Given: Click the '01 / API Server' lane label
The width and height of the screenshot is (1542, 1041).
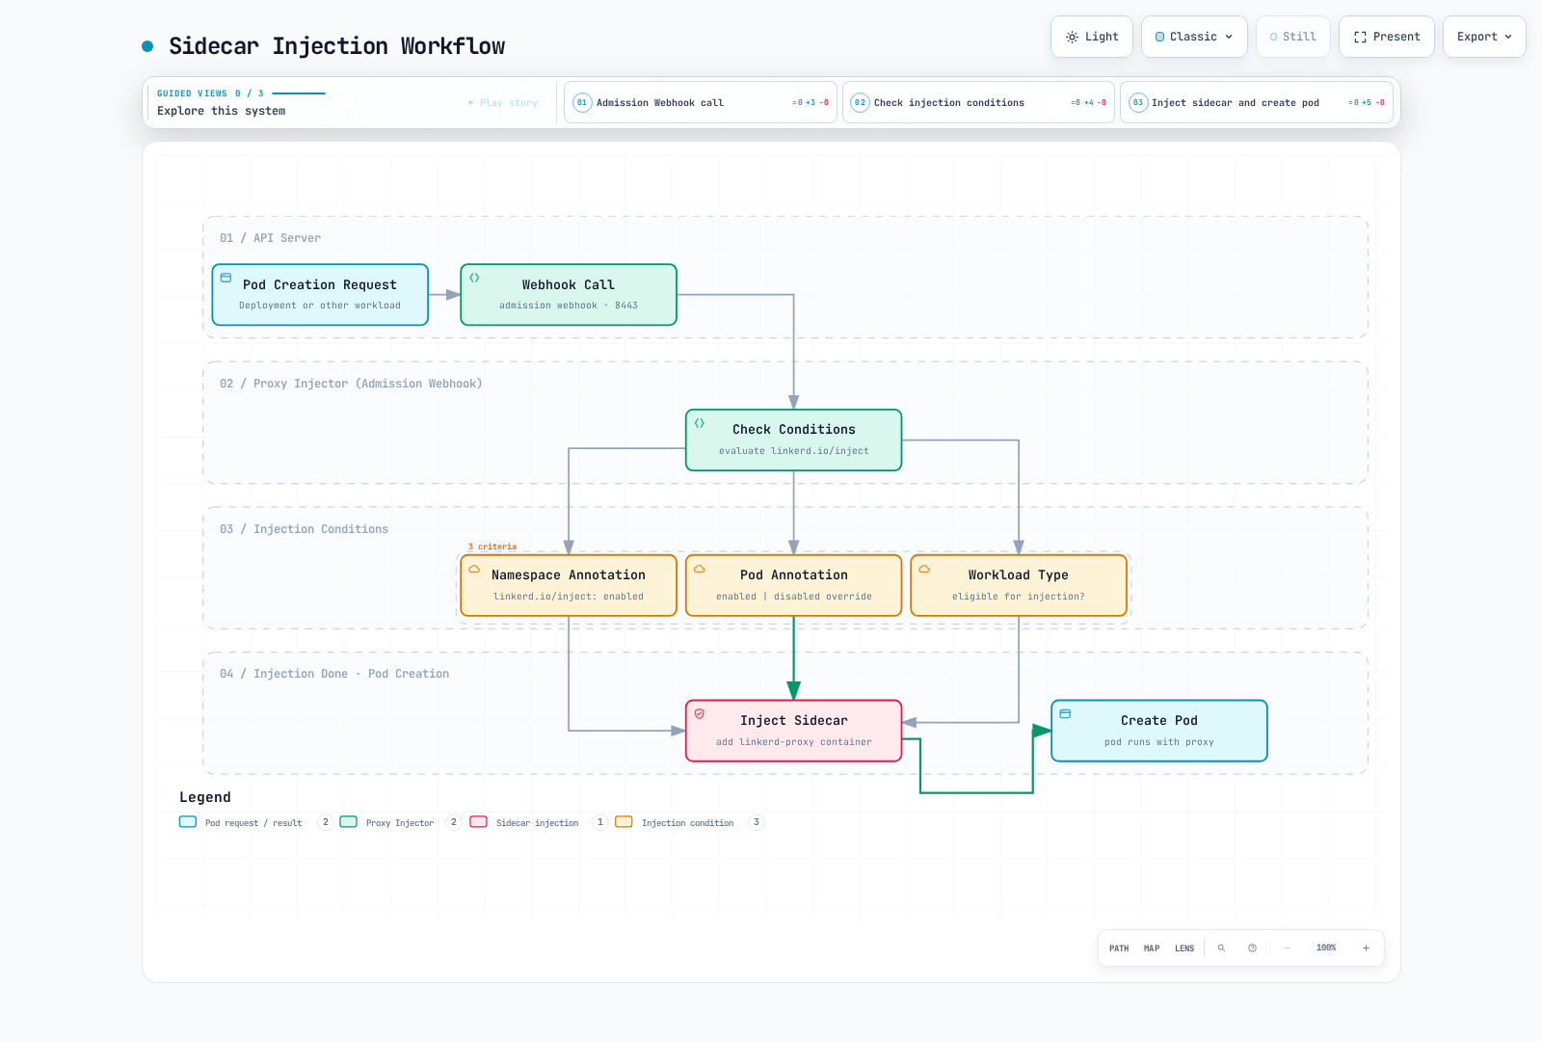Looking at the screenshot, I should tap(270, 238).
